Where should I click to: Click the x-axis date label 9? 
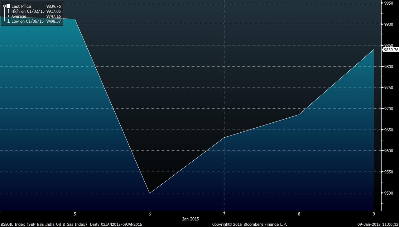click(x=374, y=214)
